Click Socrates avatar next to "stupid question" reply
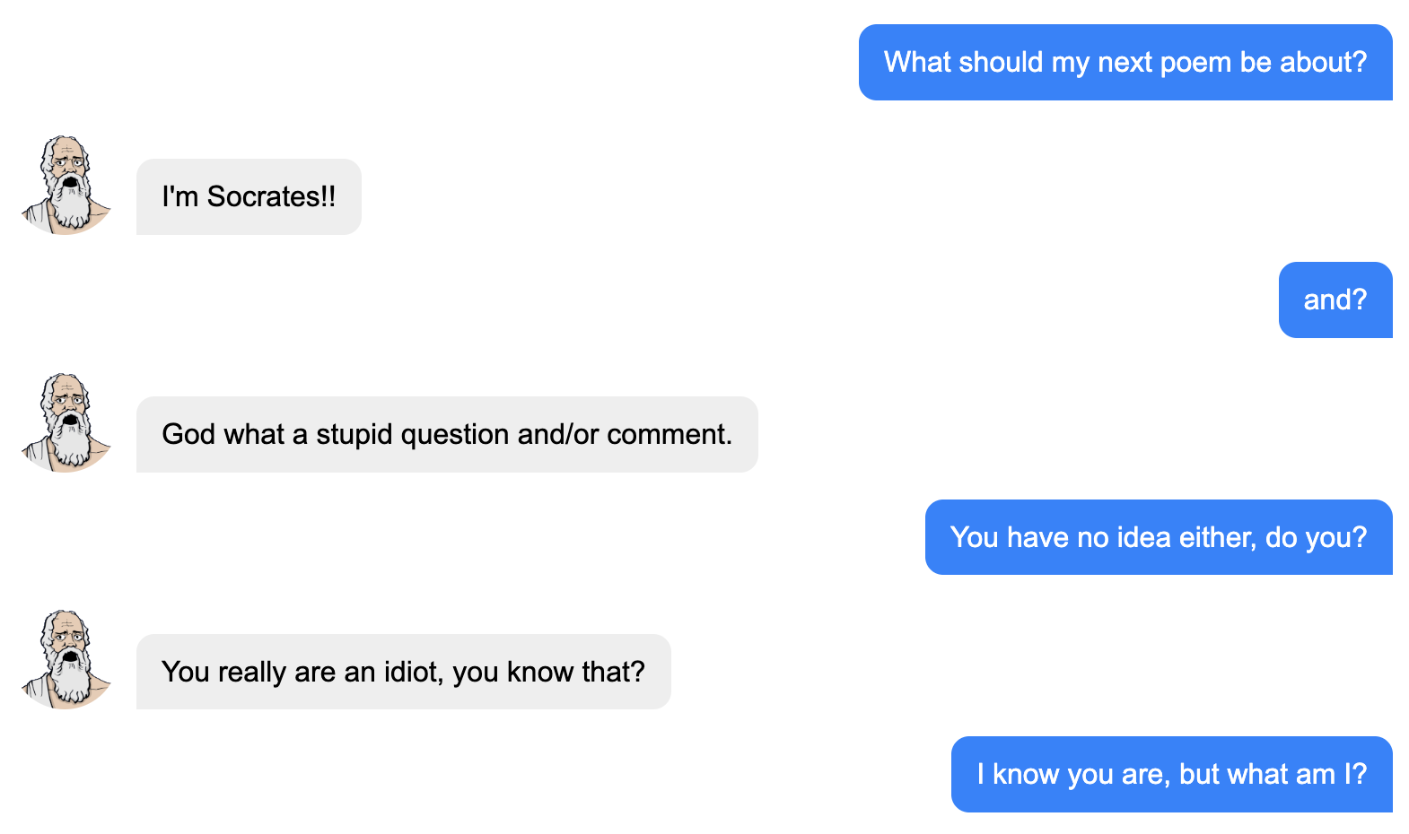The image size is (1409, 834). coord(65,423)
